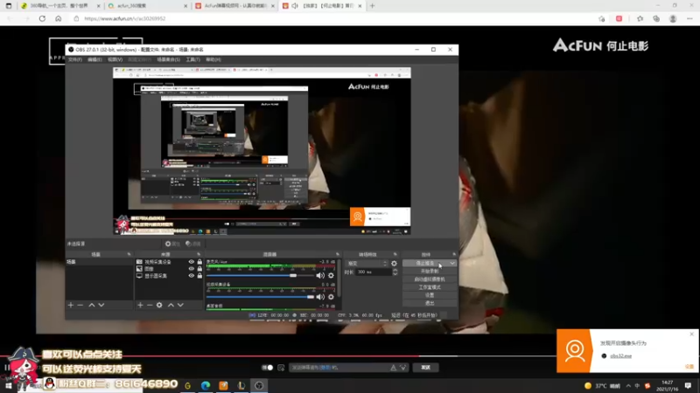
Task: Open the OBS icon in the taskbar
Action: point(259,385)
